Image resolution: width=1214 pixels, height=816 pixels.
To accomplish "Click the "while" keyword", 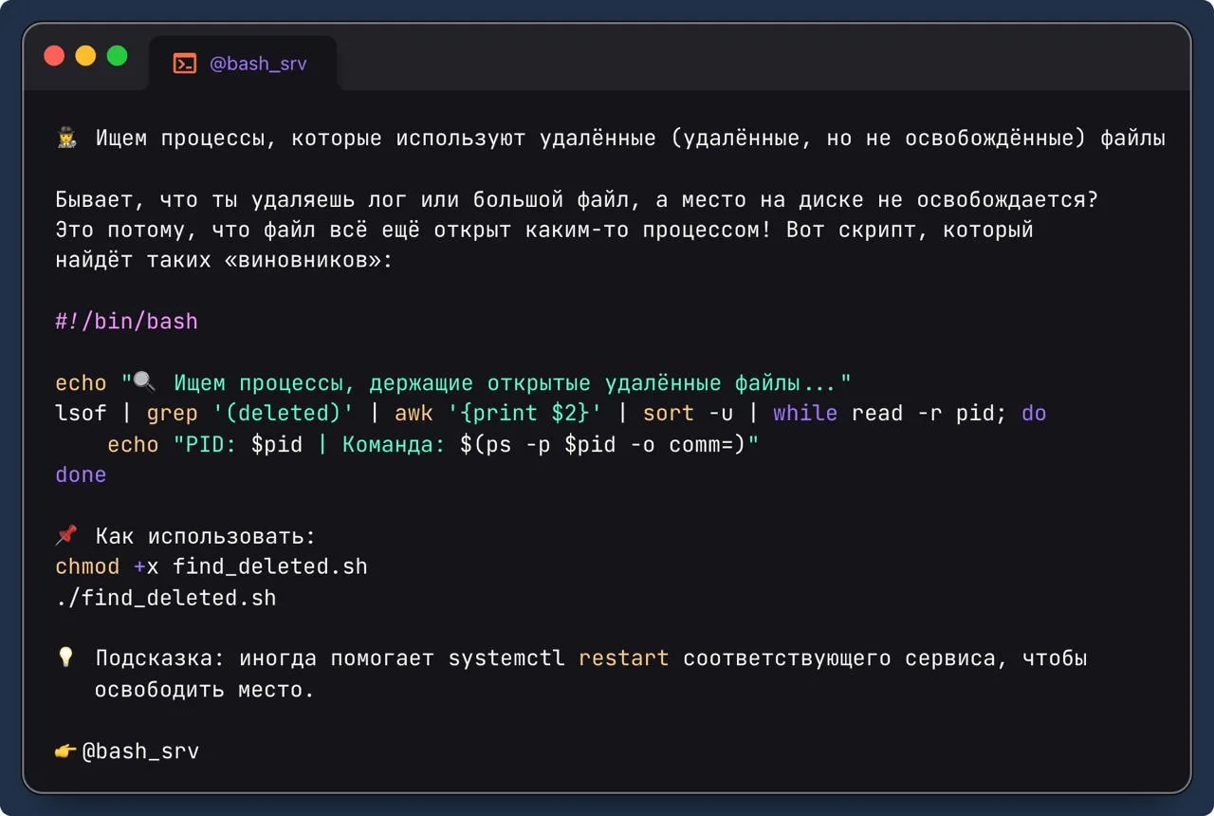I will pos(805,414).
